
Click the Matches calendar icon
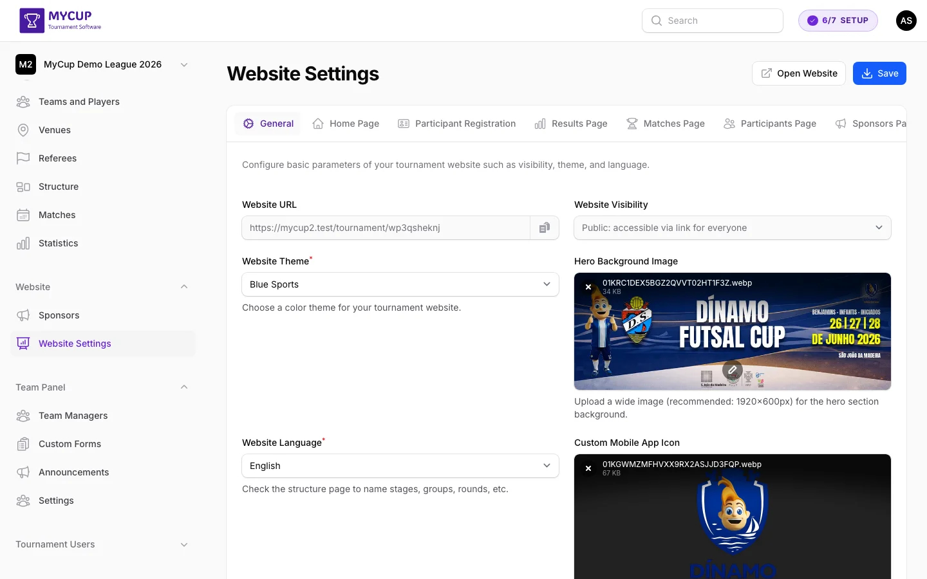tap(23, 215)
